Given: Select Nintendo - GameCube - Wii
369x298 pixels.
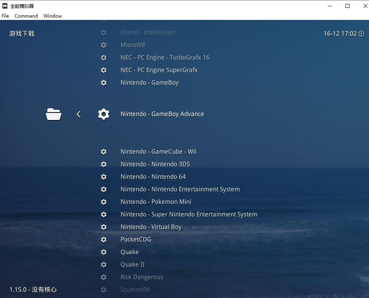Looking at the screenshot, I should click(x=158, y=152).
